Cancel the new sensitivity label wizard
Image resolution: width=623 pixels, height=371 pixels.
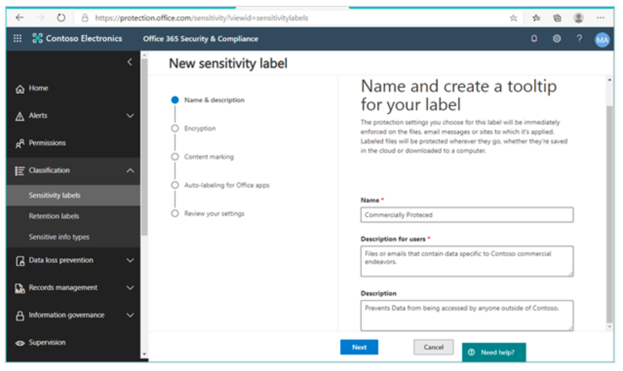tap(433, 347)
